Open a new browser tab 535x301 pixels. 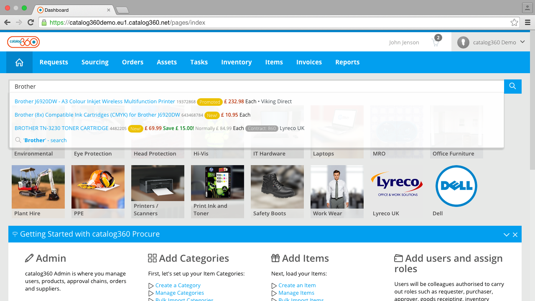point(122,10)
